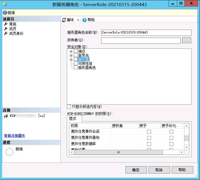Click the 服务器角色名称 text field
Screen dimensions: 200x180
(146, 33)
